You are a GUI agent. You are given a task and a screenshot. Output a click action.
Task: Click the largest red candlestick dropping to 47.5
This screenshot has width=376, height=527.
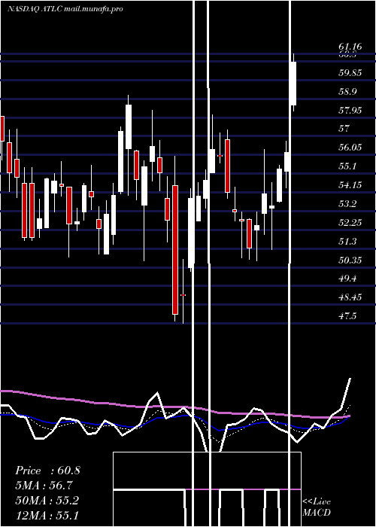click(175, 249)
